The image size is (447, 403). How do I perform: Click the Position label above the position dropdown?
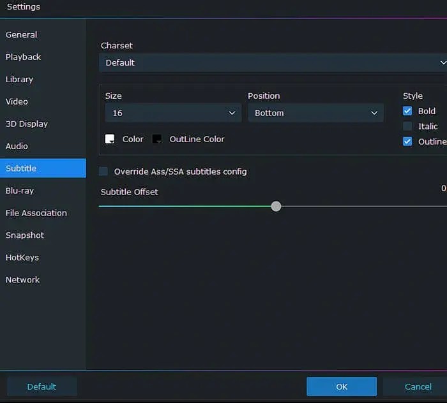(264, 96)
